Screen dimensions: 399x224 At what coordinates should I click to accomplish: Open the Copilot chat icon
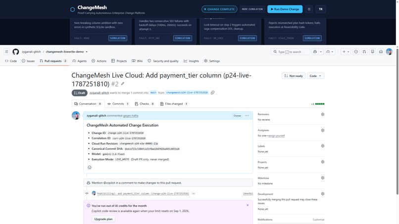click(x=315, y=51)
